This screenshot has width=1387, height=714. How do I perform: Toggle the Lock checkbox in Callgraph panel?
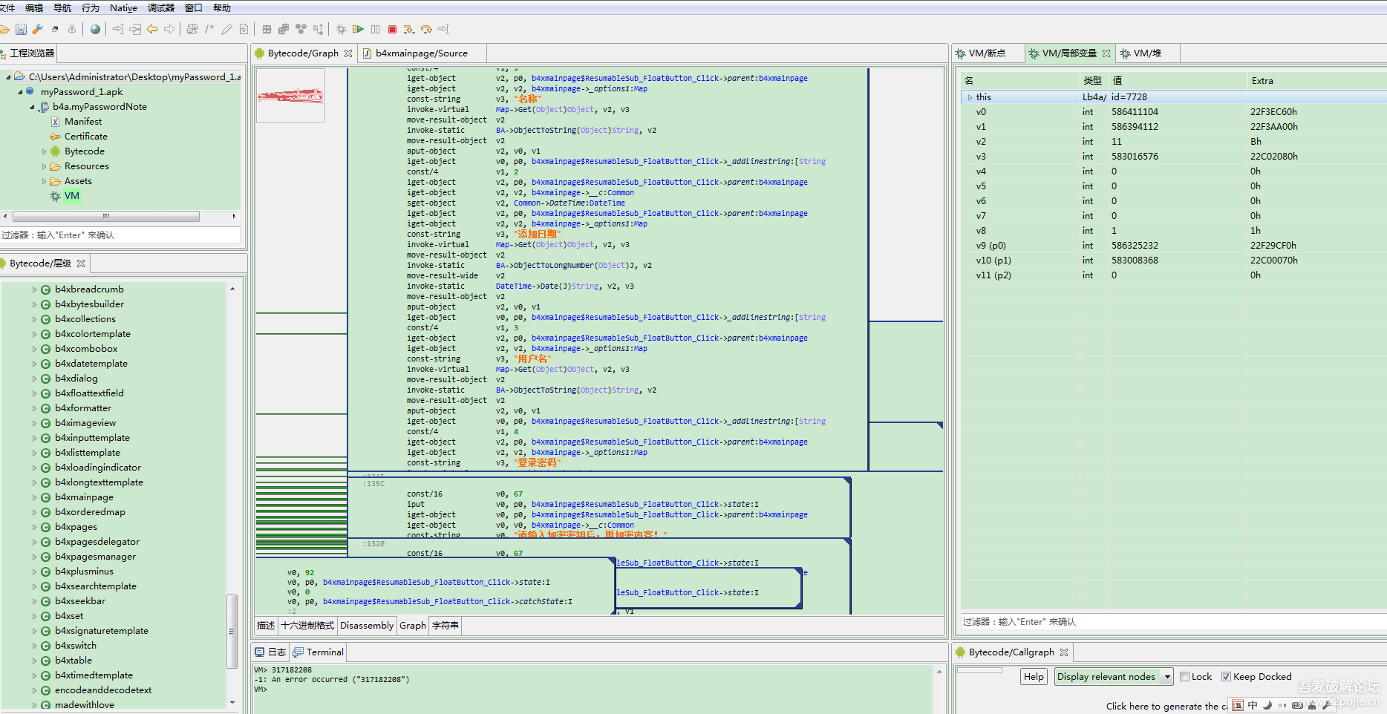coord(1185,677)
